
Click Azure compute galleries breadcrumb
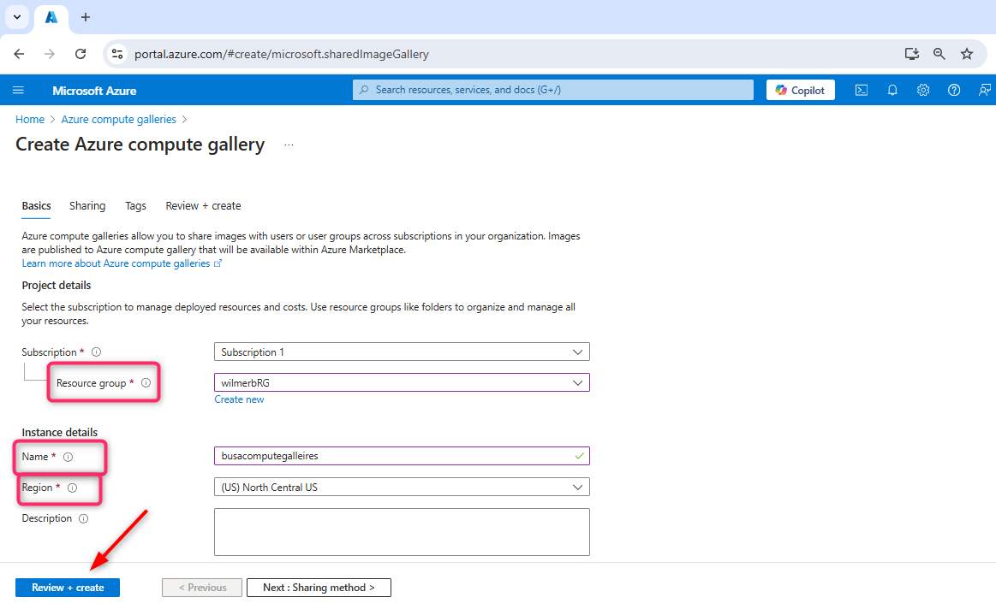(x=119, y=119)
